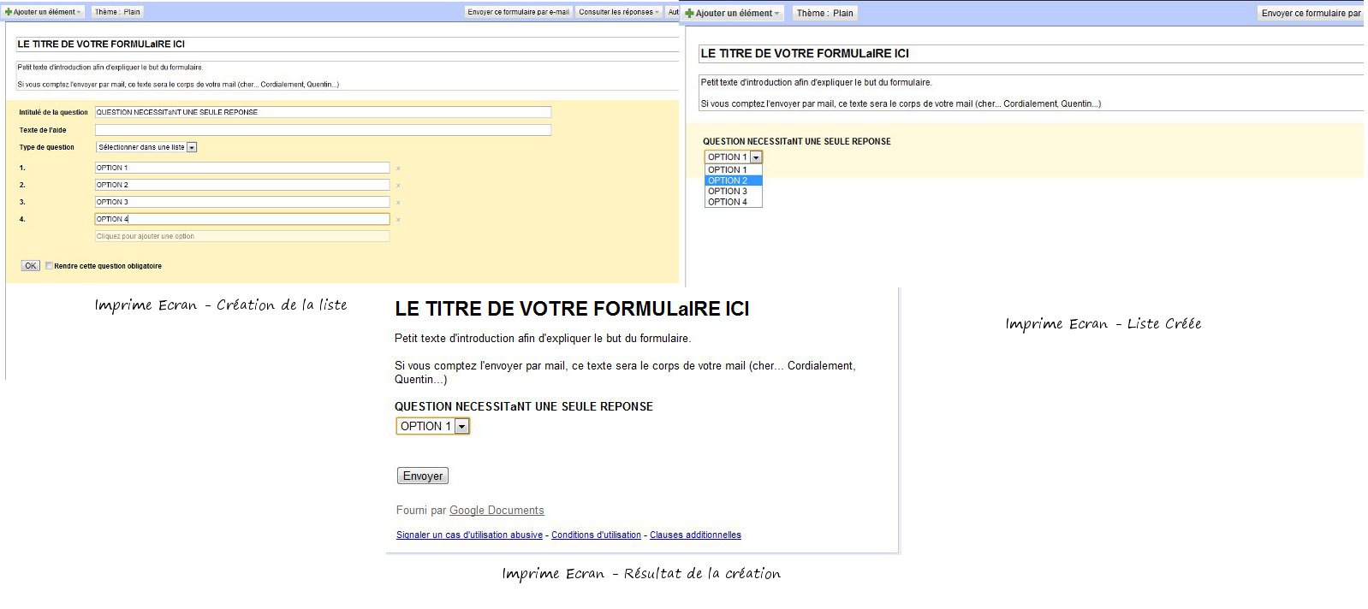The image size is (1368, 609).
Task: Click the x icon beside OPTION 3 field
Action: pyautogui.click(x=398, y=203)
